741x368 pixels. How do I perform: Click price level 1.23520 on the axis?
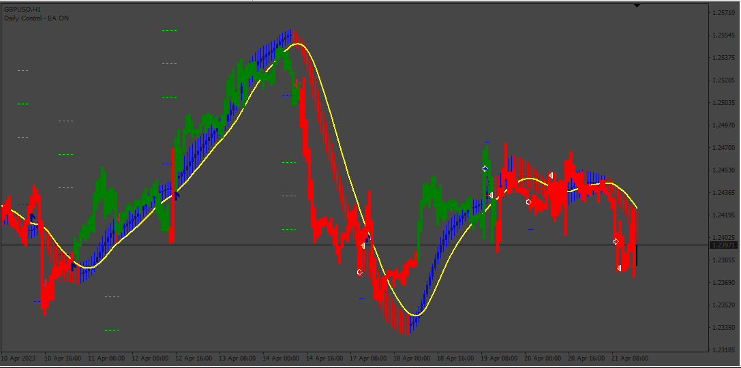(x=723, y=305)
